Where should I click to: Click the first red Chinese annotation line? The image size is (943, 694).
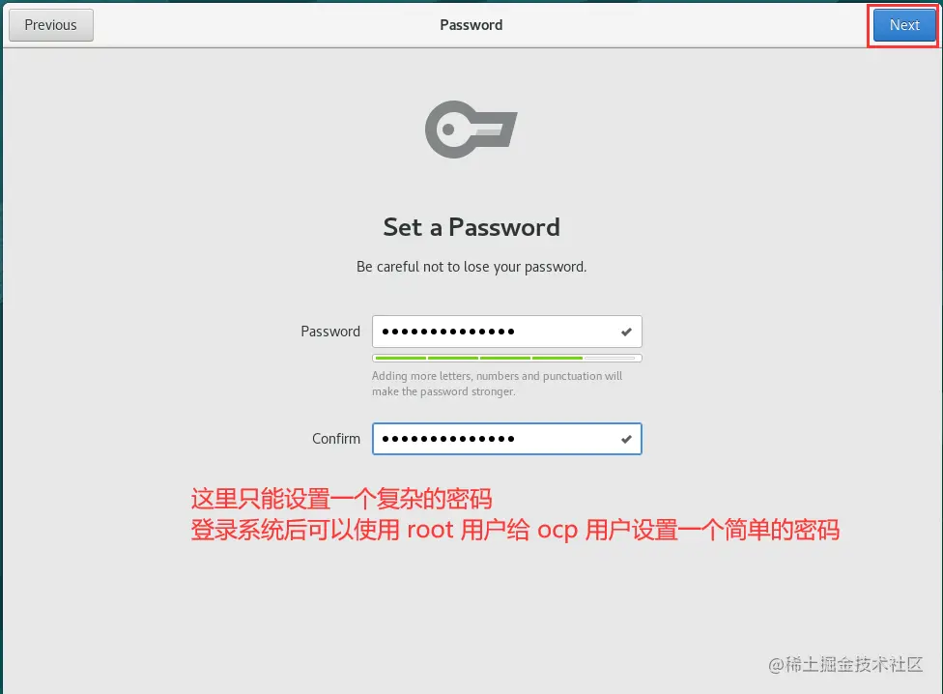(342, 499)
